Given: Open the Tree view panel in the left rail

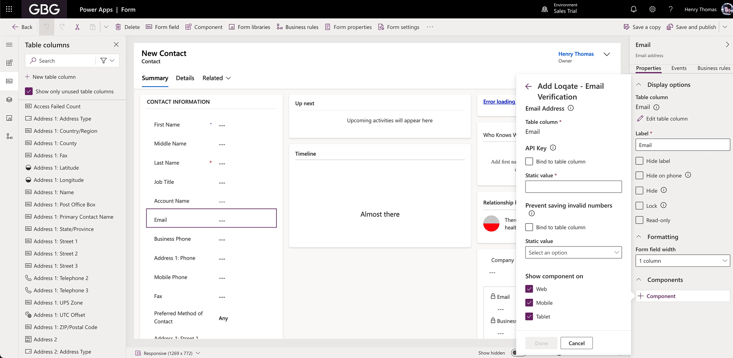Looking at the screenshot, I should pos(9,100).
